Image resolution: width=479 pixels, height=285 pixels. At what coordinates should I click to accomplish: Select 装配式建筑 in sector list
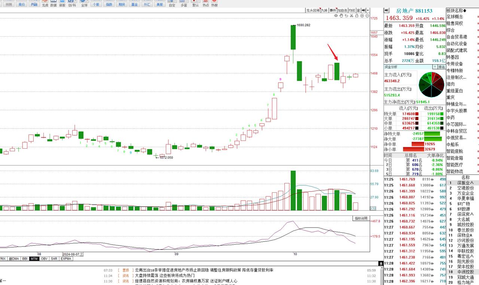pos(457,50)
